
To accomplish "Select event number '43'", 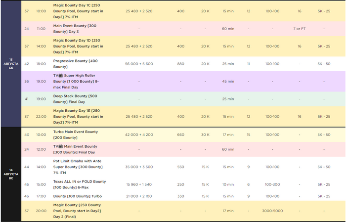I will [x=27, y=134].
